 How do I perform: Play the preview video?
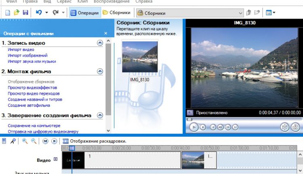pyautogui.click(x=194, y=127)
